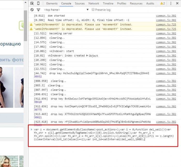Click the green download icon on the page
This screenshot has height=167, width=181.
point(22,25)
